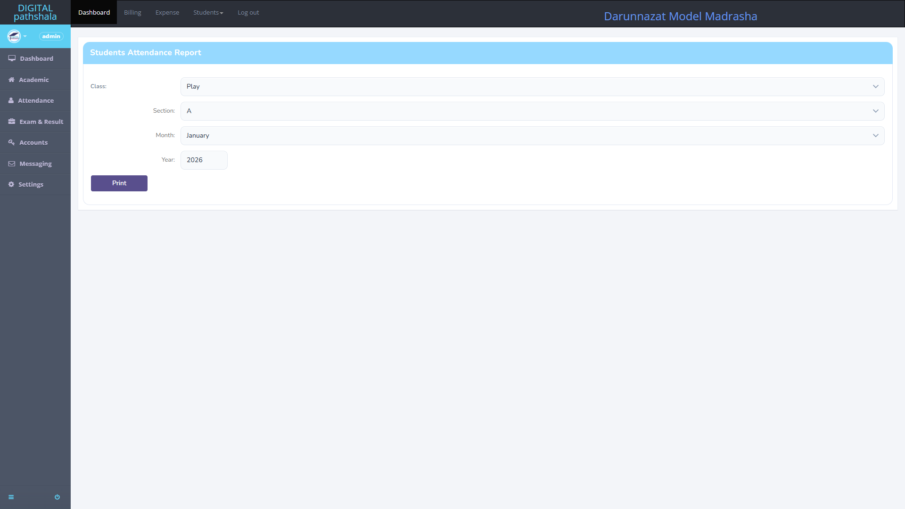
Task: Click the Year input field
Action: pos(204,160)
